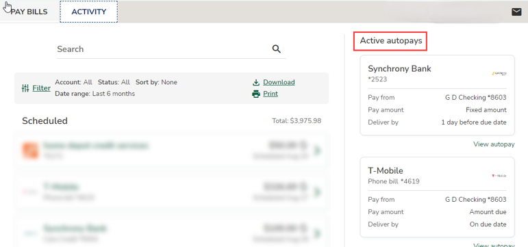Open the Filter link
528x247 pixels.
pos(41,88)
